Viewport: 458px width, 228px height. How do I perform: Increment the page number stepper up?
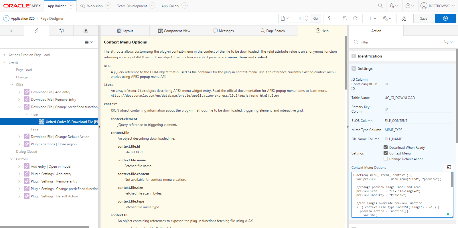[307, 16]
